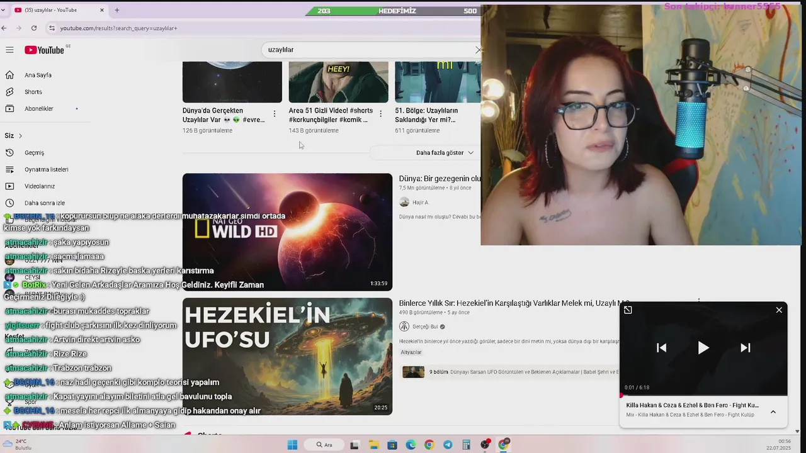This screenshot has height=453, width=806.
Task: Open options for Dünya'da Gerçekten Uzaylılar short
Action: point(275,114)
